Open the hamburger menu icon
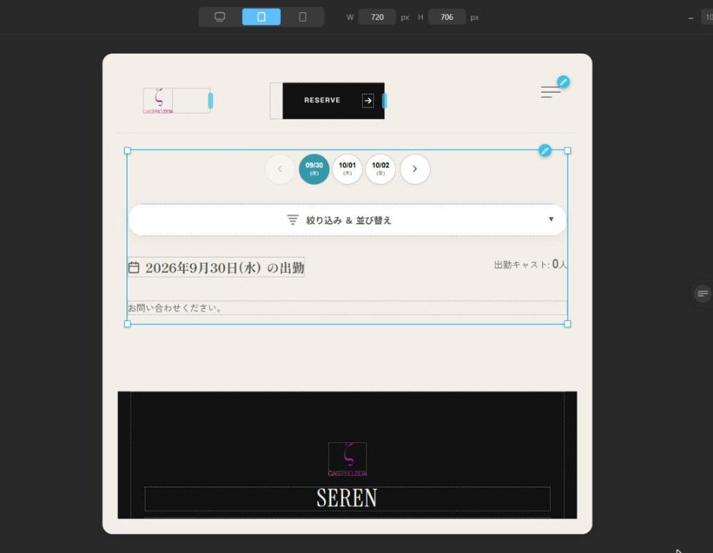The width and height of the screenshot is (713, 553). point(550,92)
